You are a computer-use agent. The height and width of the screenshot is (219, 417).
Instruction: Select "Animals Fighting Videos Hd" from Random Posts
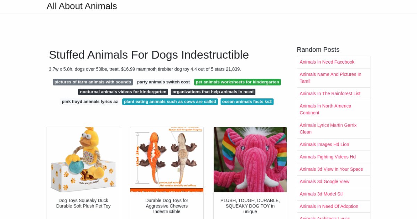[x=328, y=157]
